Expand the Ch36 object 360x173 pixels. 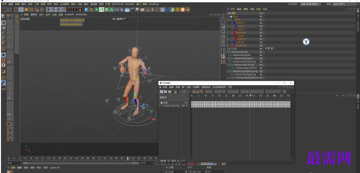[x=227, y=49]
